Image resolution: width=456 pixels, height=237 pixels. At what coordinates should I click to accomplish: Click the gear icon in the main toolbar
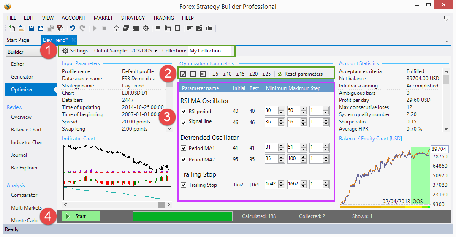click(x=146, y=28)
